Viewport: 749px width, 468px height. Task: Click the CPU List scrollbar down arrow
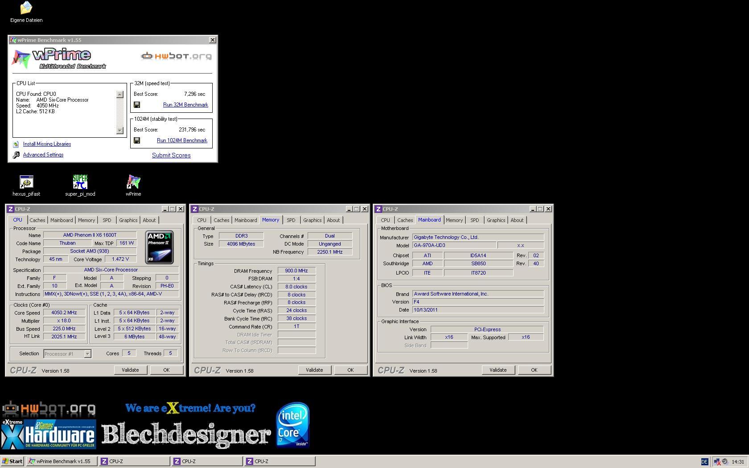pyautogui.click(x=119, y=131)
